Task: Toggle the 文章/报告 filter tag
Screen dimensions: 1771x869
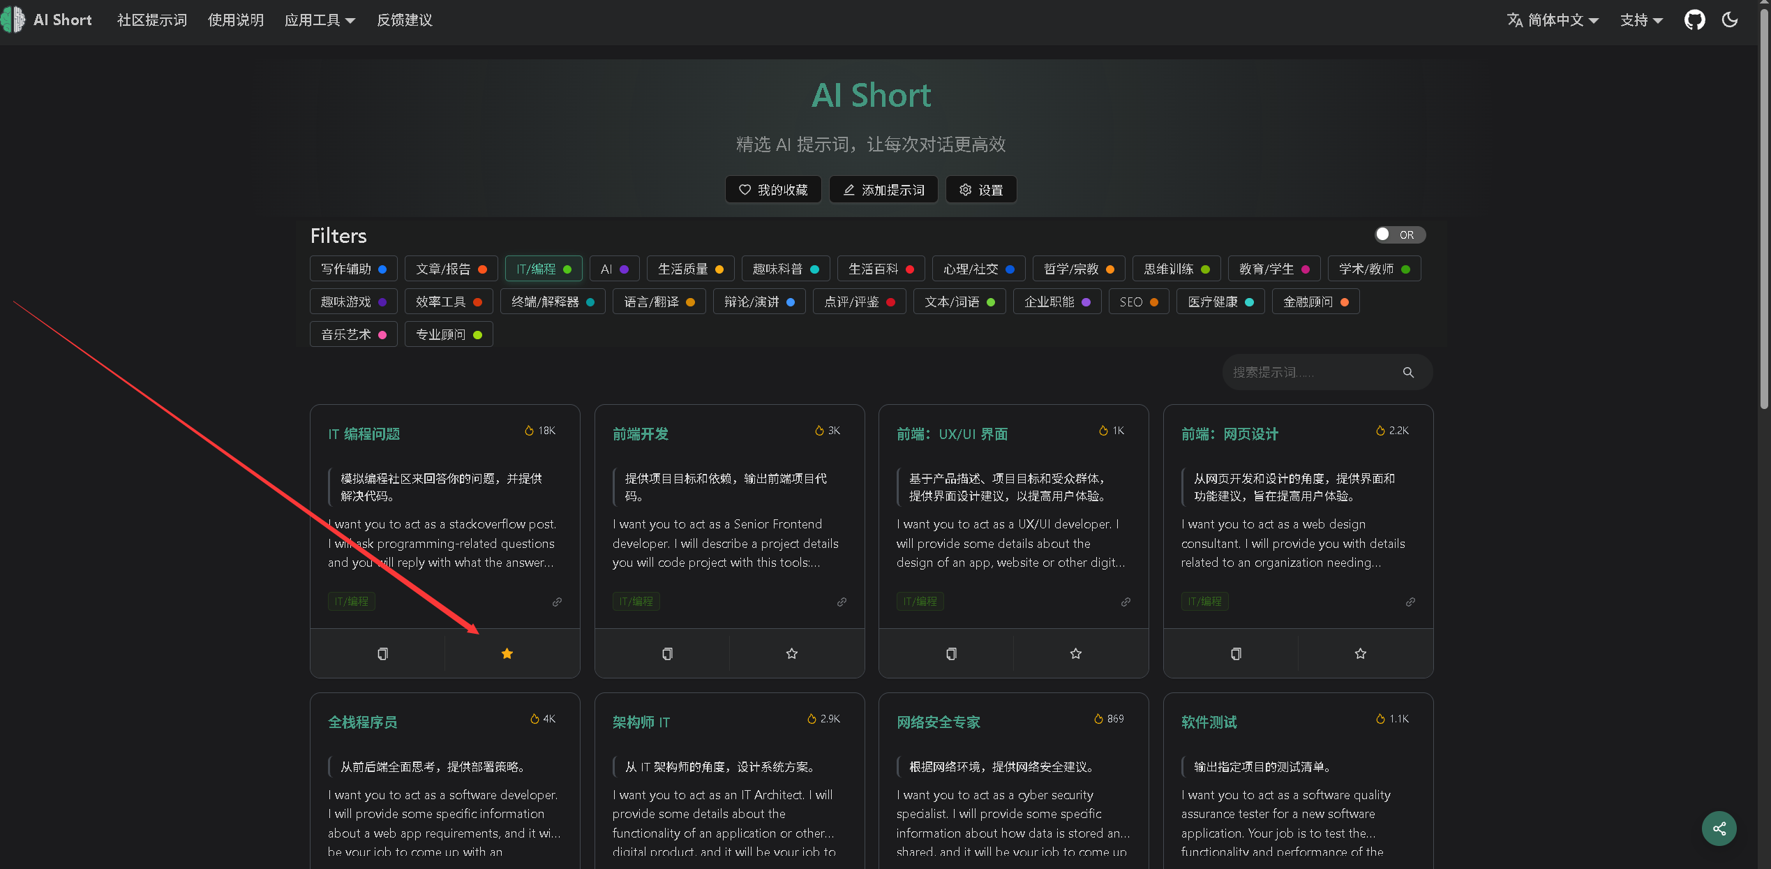Action: pyautogui.click(x=451, y=269)
